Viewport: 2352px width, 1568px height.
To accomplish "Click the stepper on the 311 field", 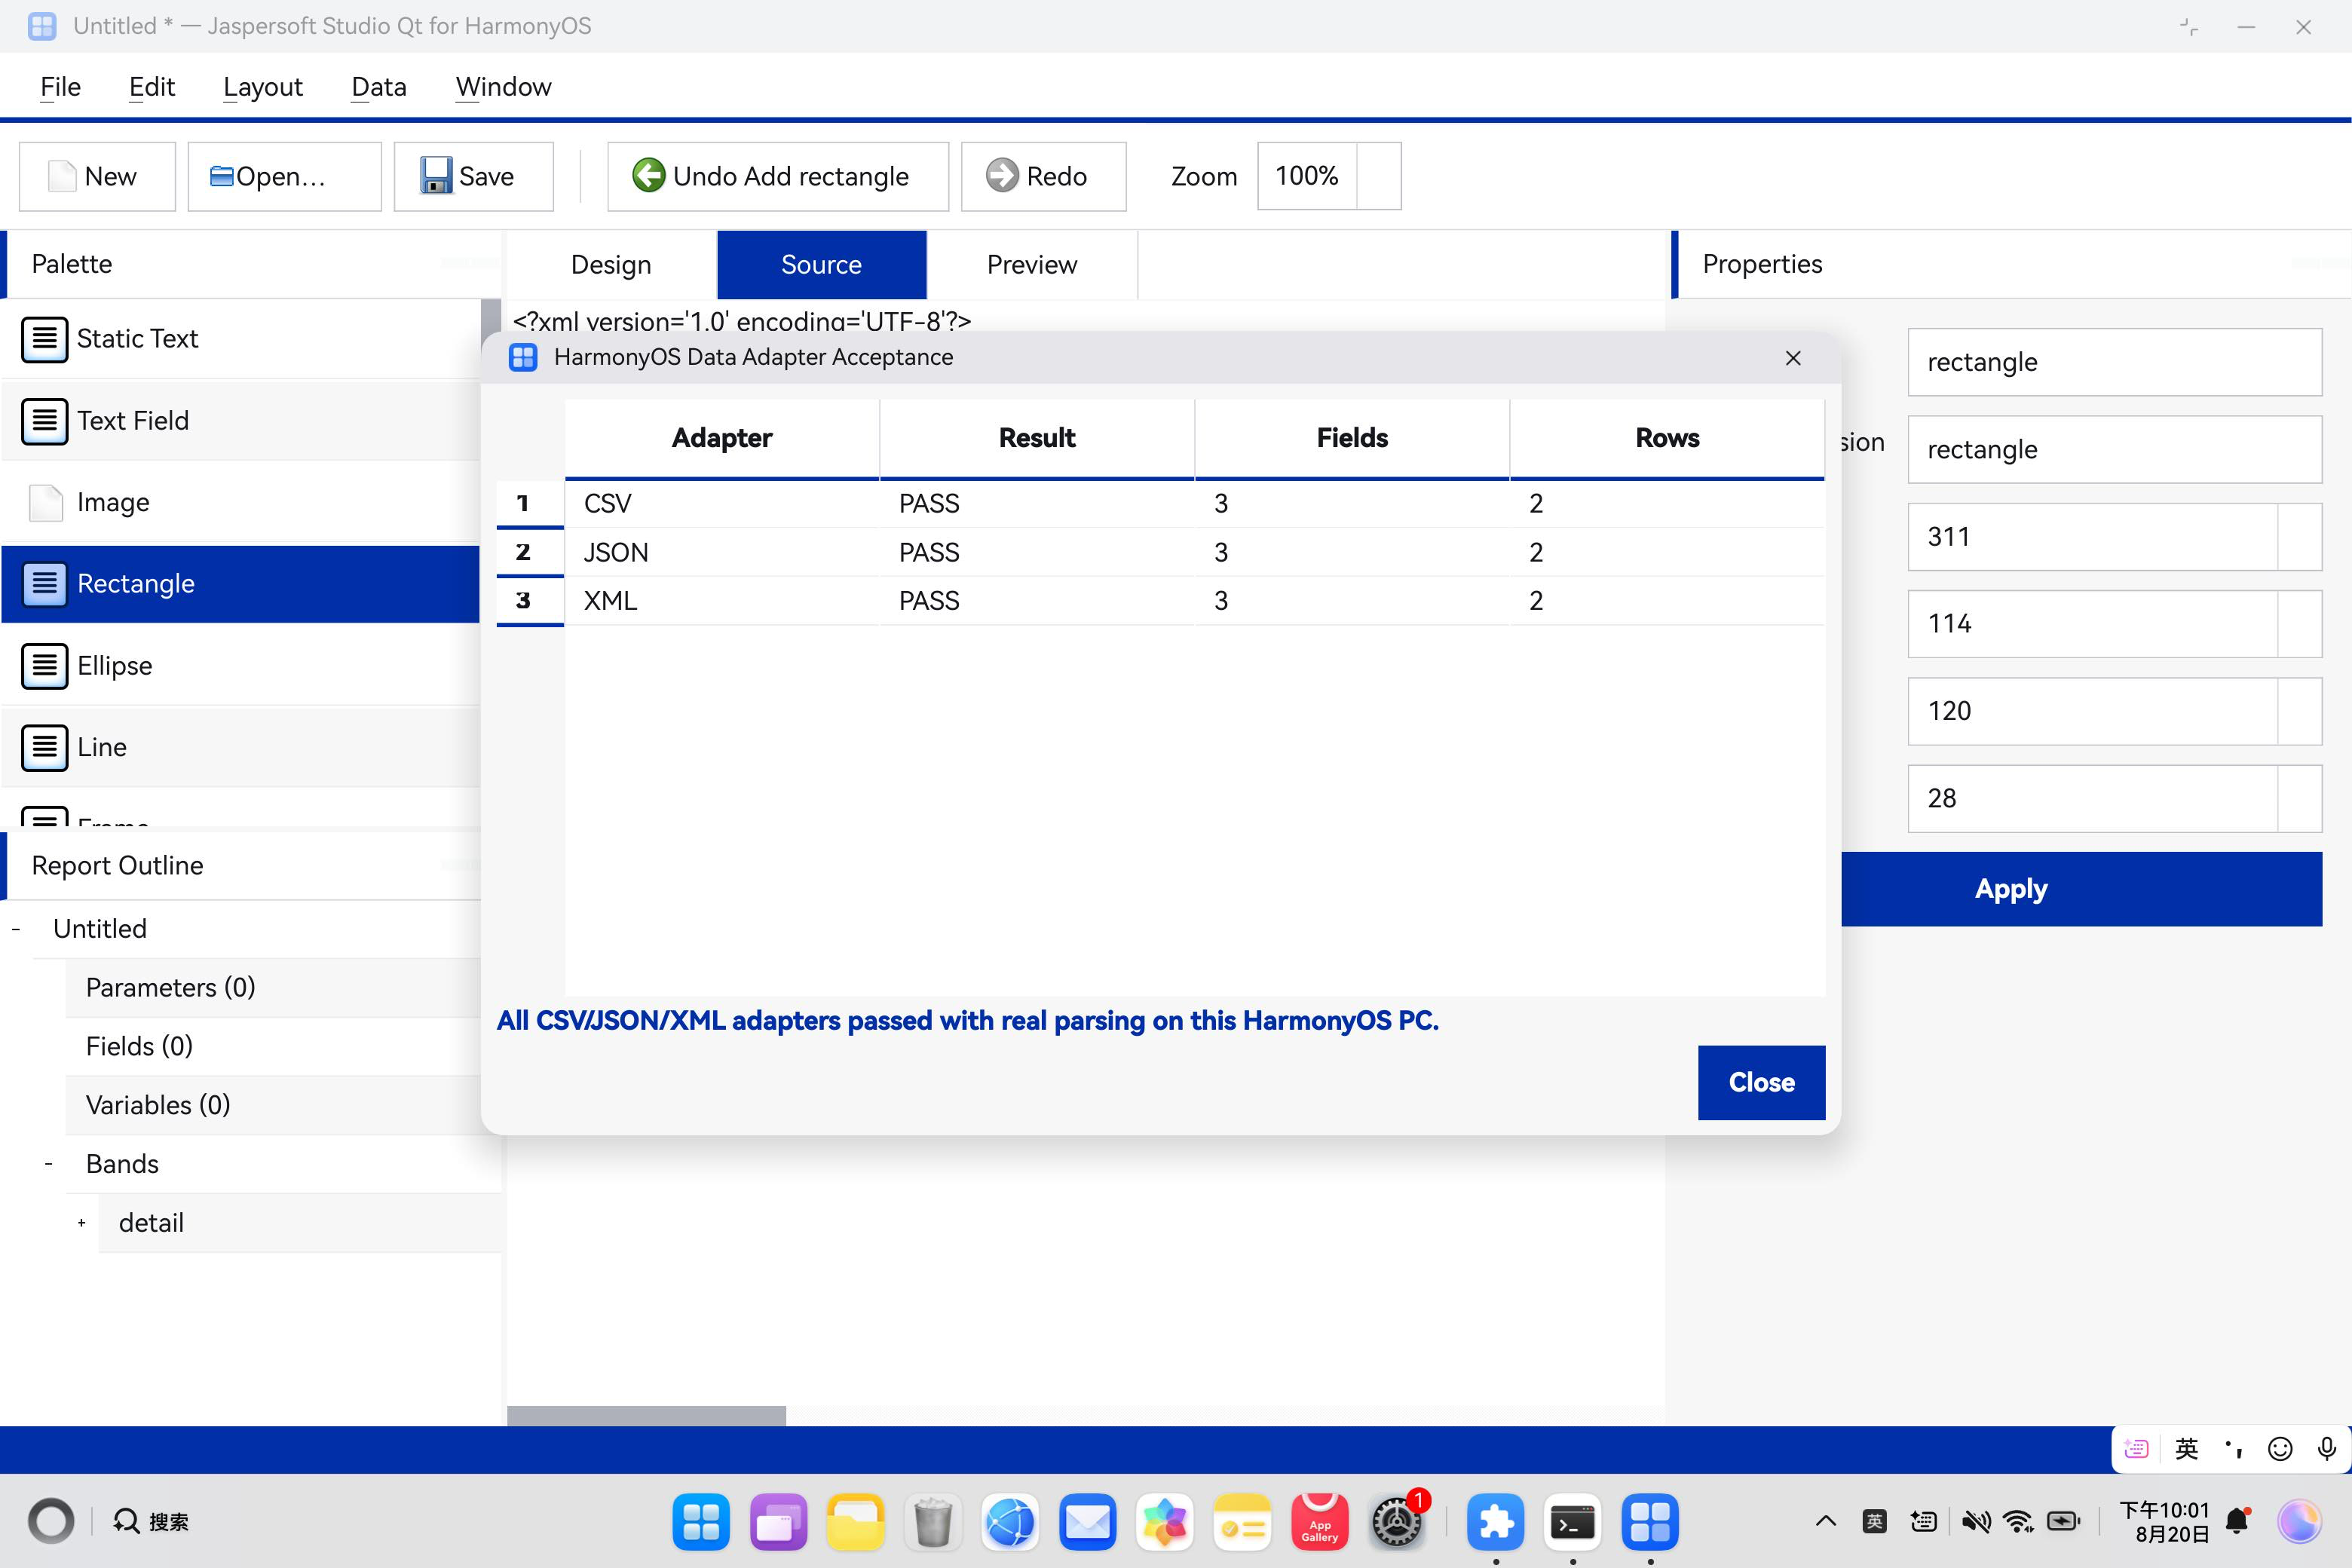I will click(x=2299, y=537).
